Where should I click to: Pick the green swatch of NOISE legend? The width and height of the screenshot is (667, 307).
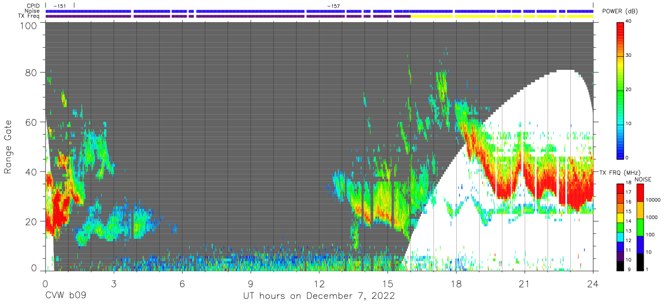(639, 227)
